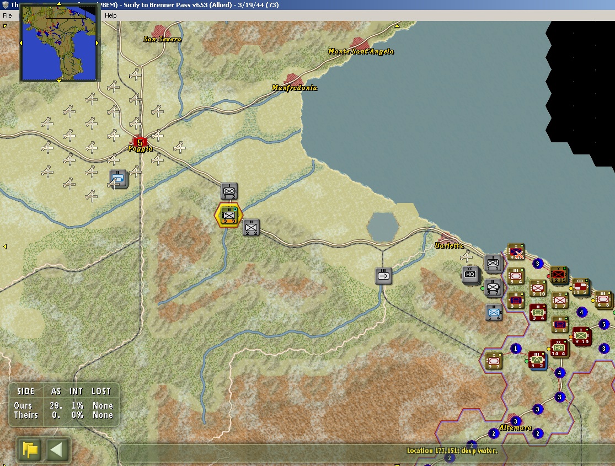Screen dimensions: 615x466
Task: Select the XXX corps unit 11-5
Action: (580, 287)
